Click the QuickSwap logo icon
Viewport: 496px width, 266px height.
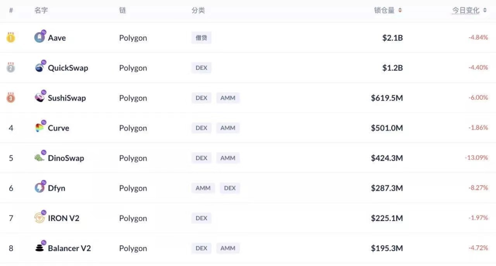pyautogui.click(x=39, y=68)
